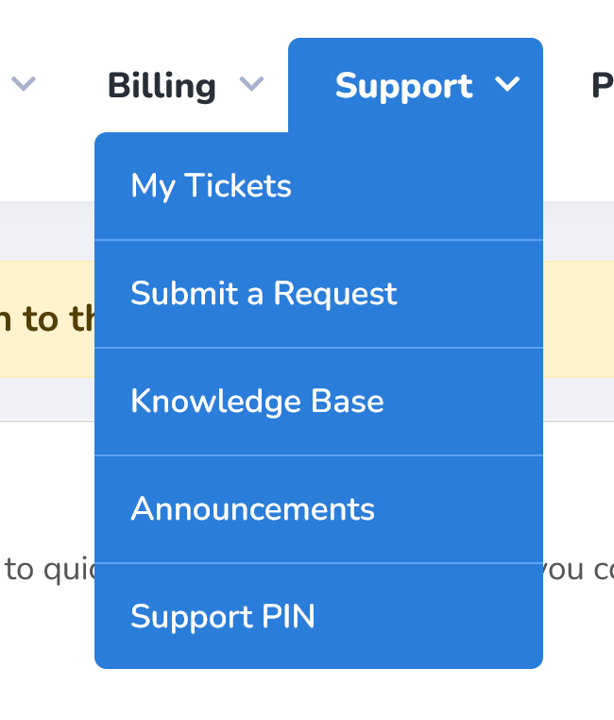The height and width of the screenshot is (720, 614).
Task: Select Submit a Request
Action: click(x=318, y=294)
